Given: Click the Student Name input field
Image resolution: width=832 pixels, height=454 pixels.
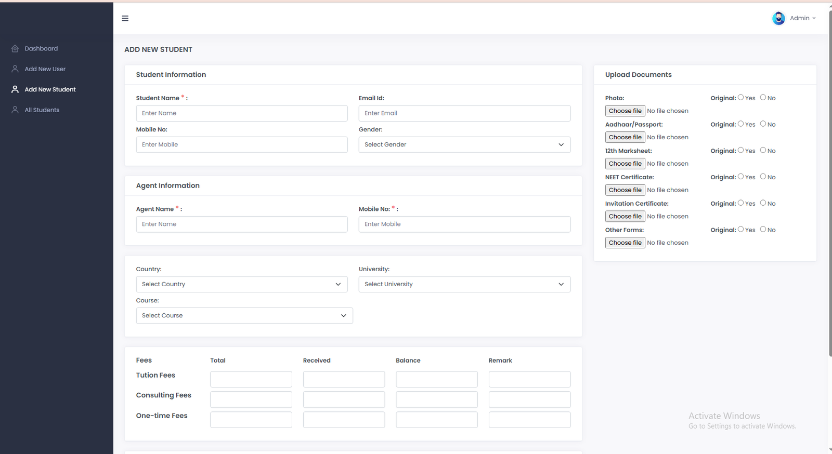Looking at the screenshot, I should (x=242, y=113).
